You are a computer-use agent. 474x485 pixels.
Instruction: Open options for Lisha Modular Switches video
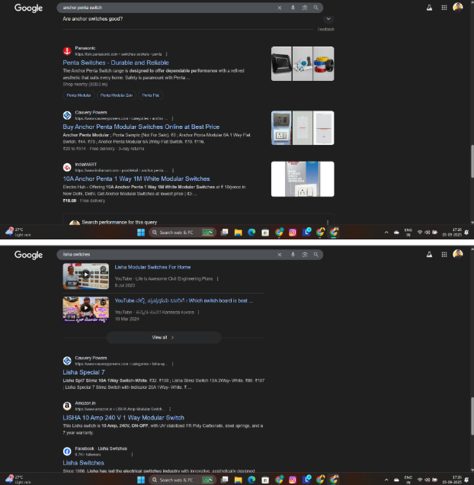[x=218, y=278]
